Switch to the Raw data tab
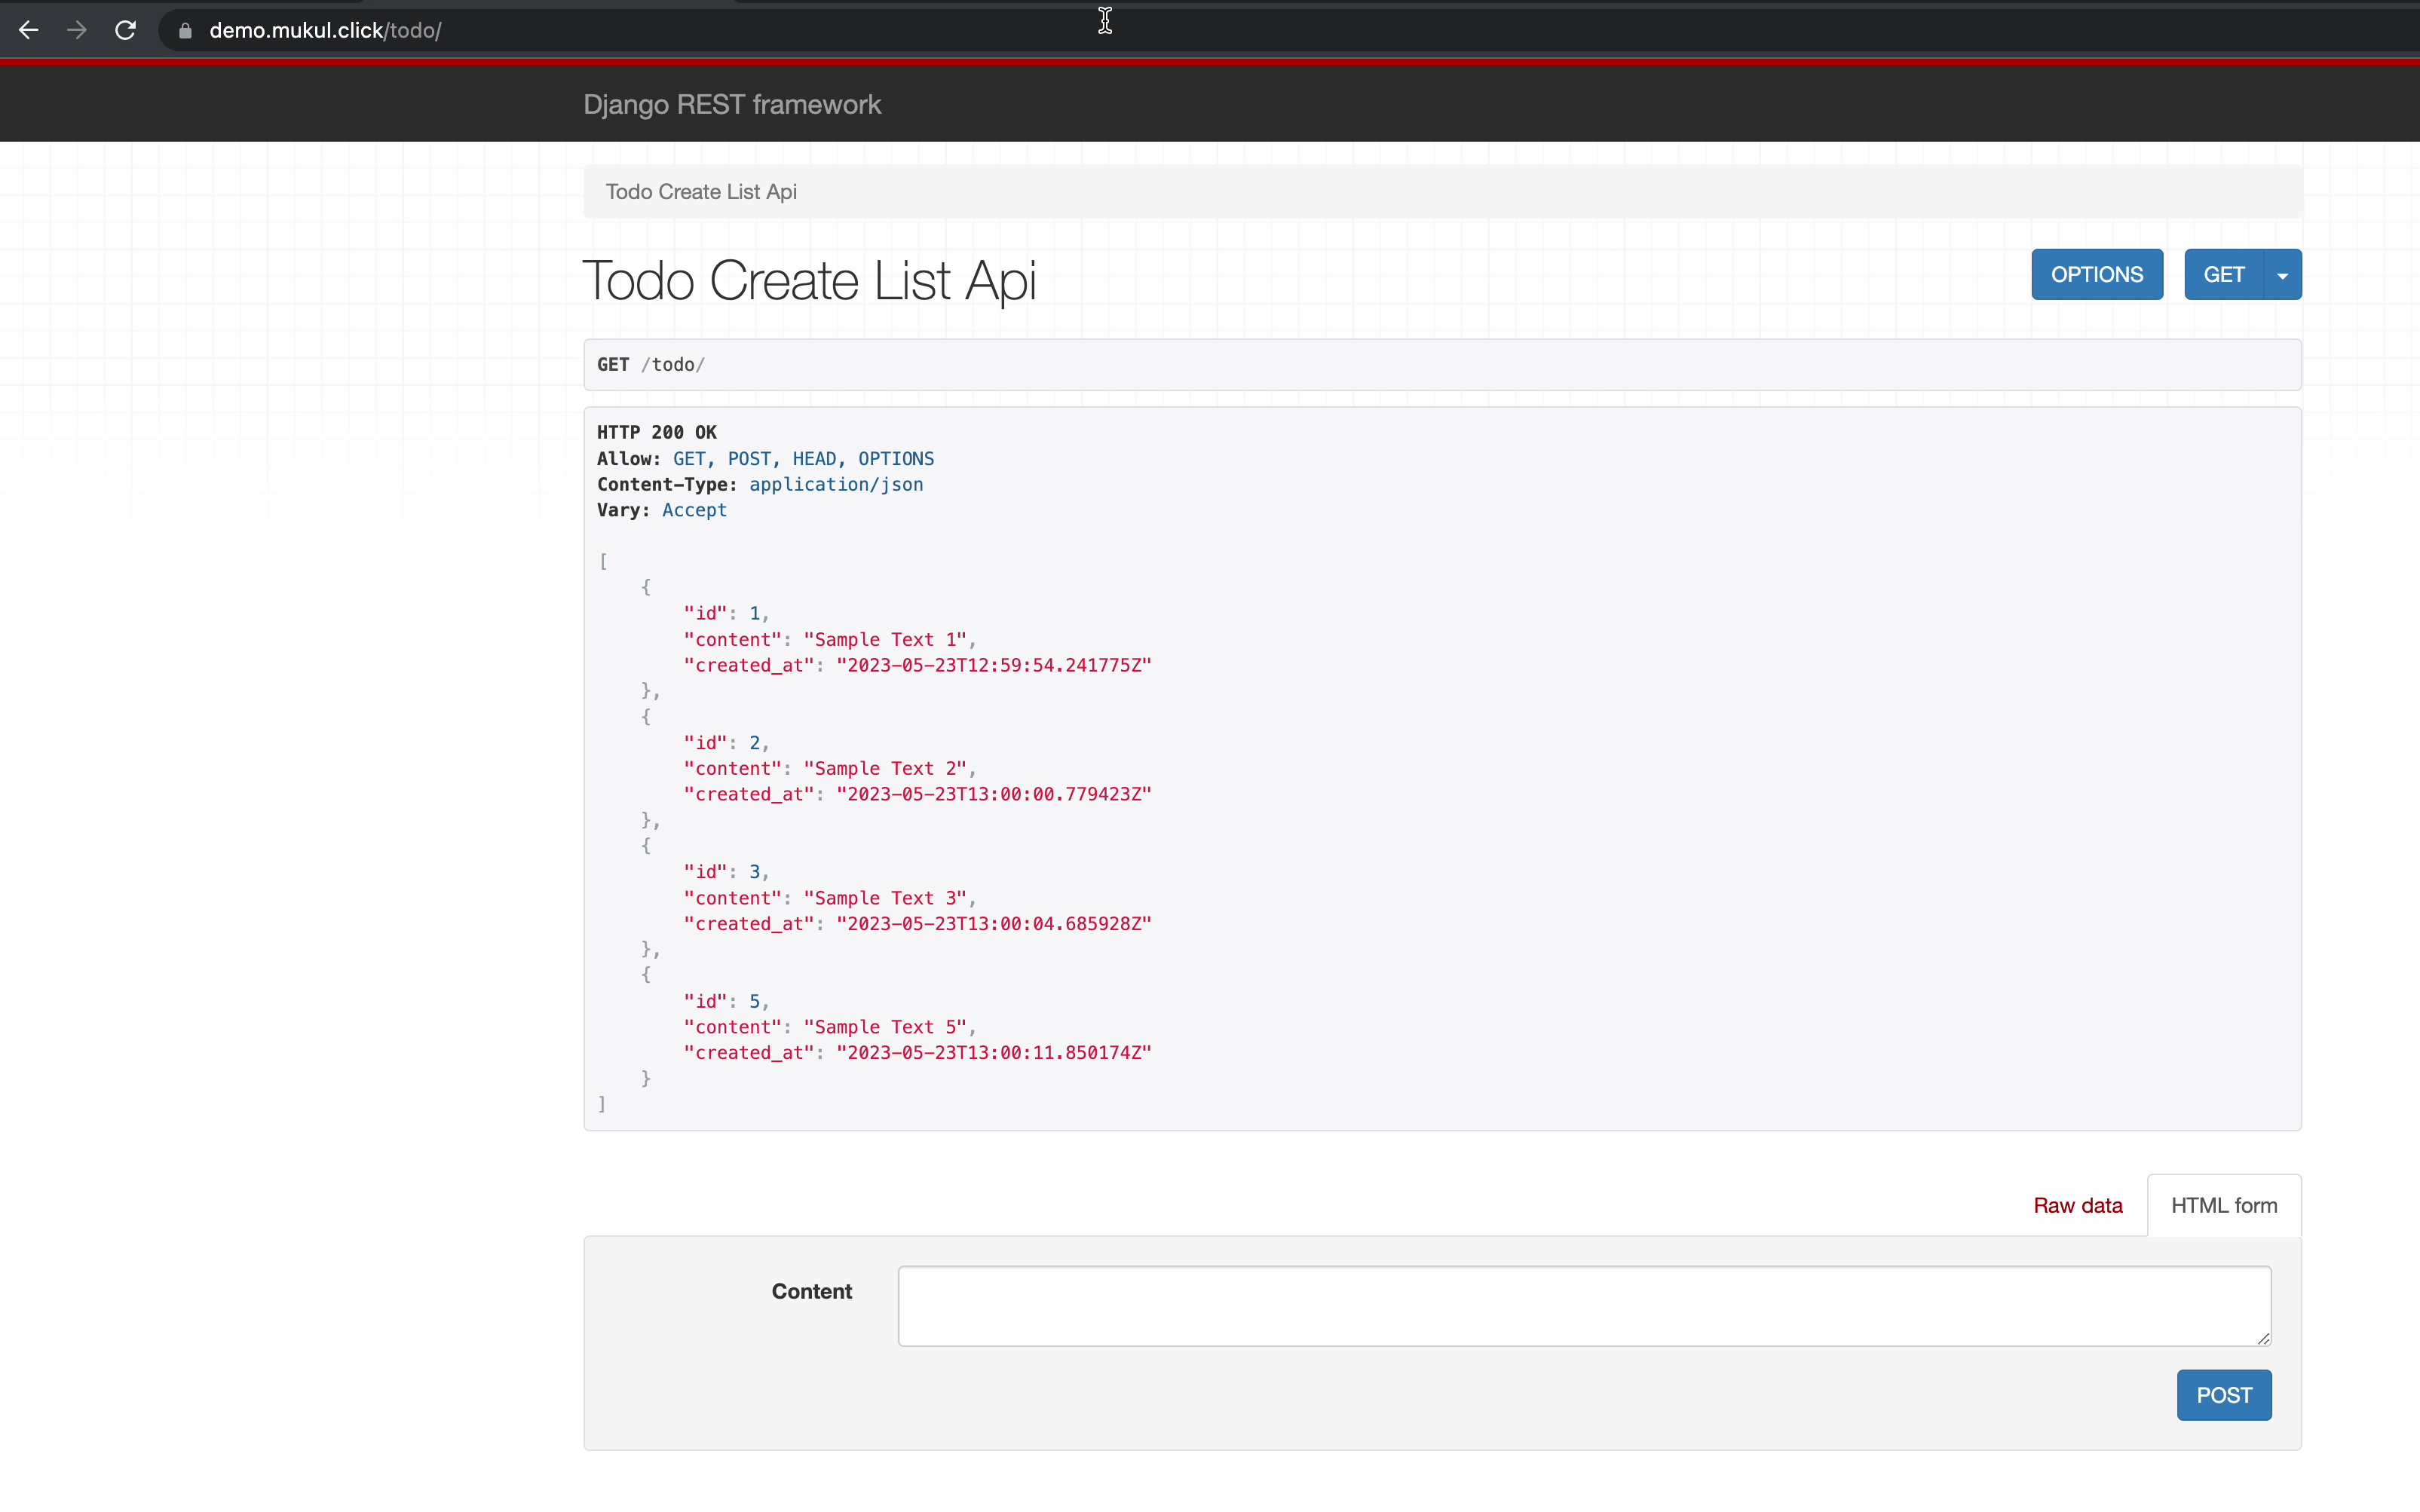2420x1512 pixels. coord(2077,1205)
